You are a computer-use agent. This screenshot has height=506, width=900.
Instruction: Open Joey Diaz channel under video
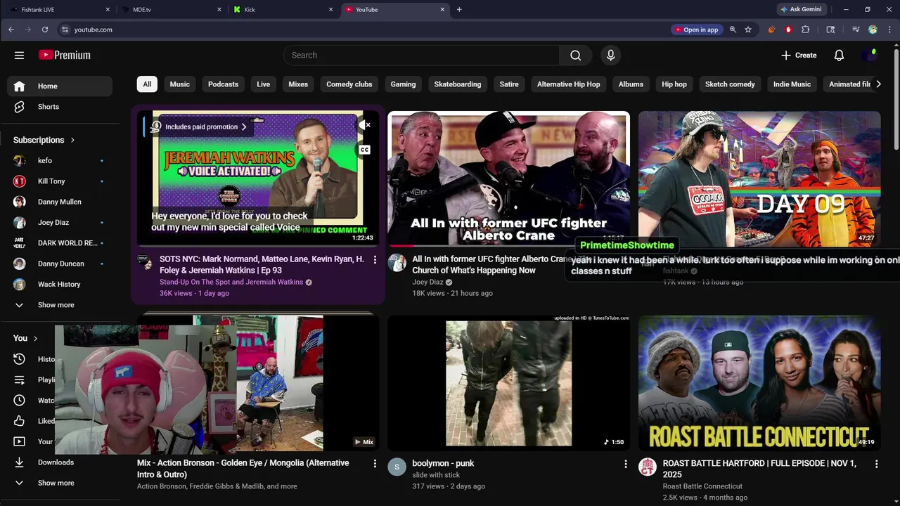[x=427, y=282]
